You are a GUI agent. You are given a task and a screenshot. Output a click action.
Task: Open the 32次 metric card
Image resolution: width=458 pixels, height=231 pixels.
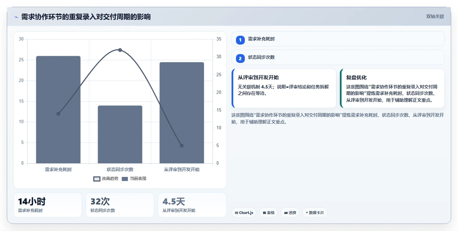pos(120,205)
